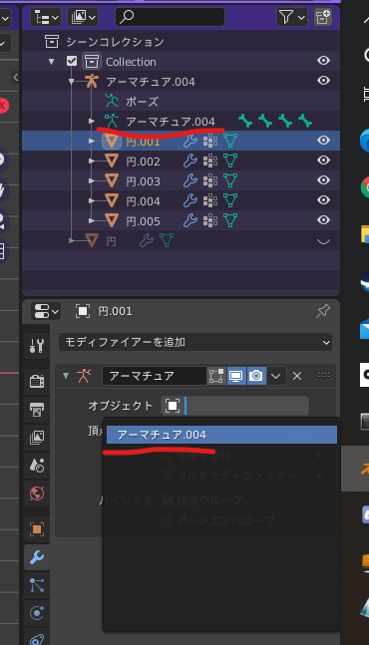Viewport: 369px width, 645px height.
Task: Hide 円.004 with its eye icon
Action: [x=324, y=200]
